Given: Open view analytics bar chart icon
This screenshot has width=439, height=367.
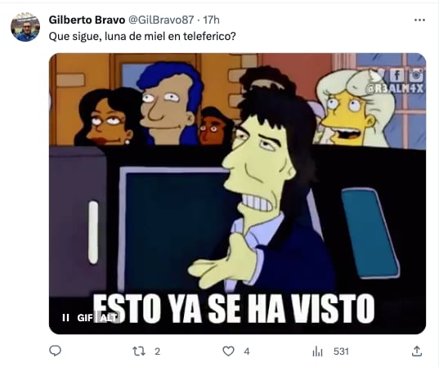Looking at the screenshot, I should [317, 351].
